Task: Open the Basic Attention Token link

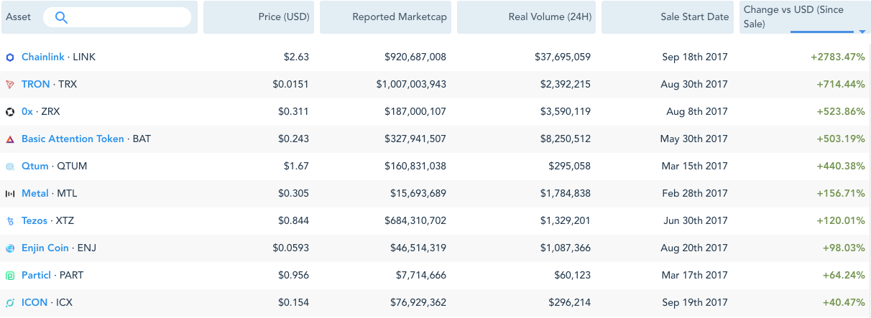Action: [x=73, y=139]
